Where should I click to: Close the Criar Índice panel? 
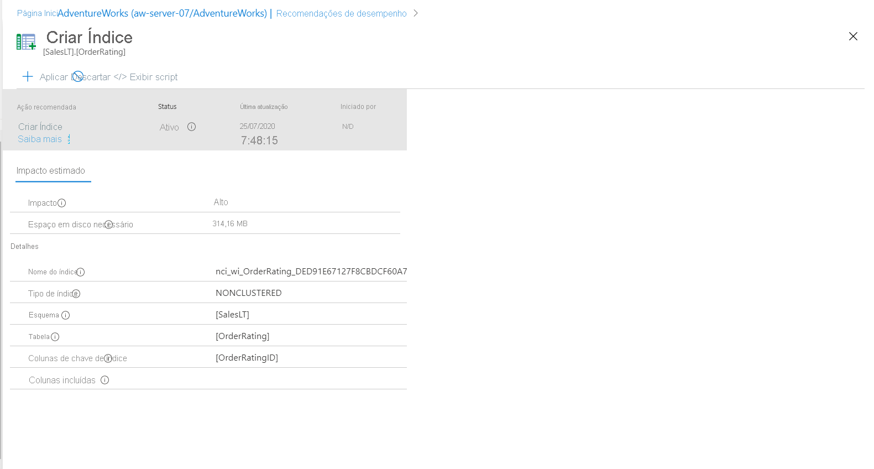[853, 36]
